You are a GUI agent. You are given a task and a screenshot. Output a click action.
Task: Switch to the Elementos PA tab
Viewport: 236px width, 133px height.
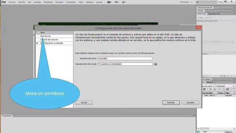(x=214, y=14)
